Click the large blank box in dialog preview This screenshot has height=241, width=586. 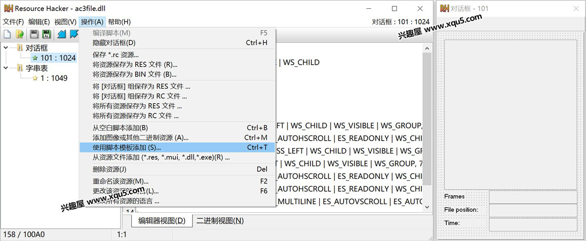click(x=510, y=114)
